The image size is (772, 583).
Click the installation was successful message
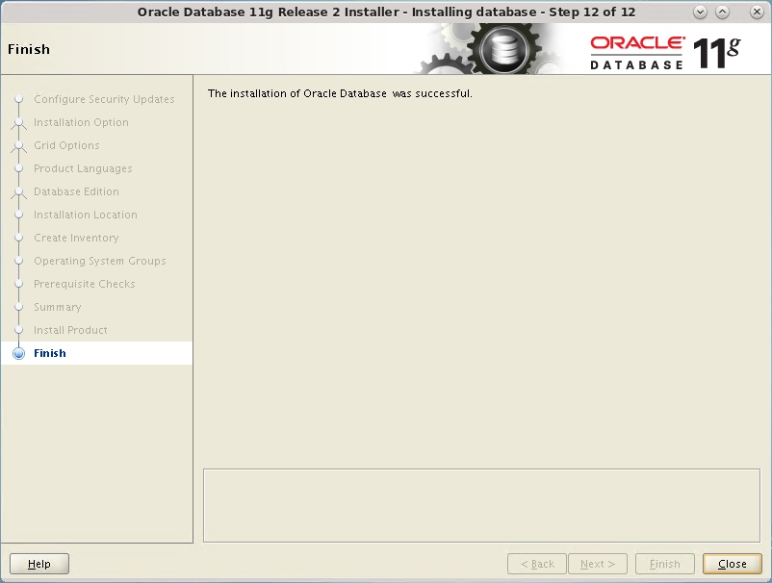coord(340,93)
